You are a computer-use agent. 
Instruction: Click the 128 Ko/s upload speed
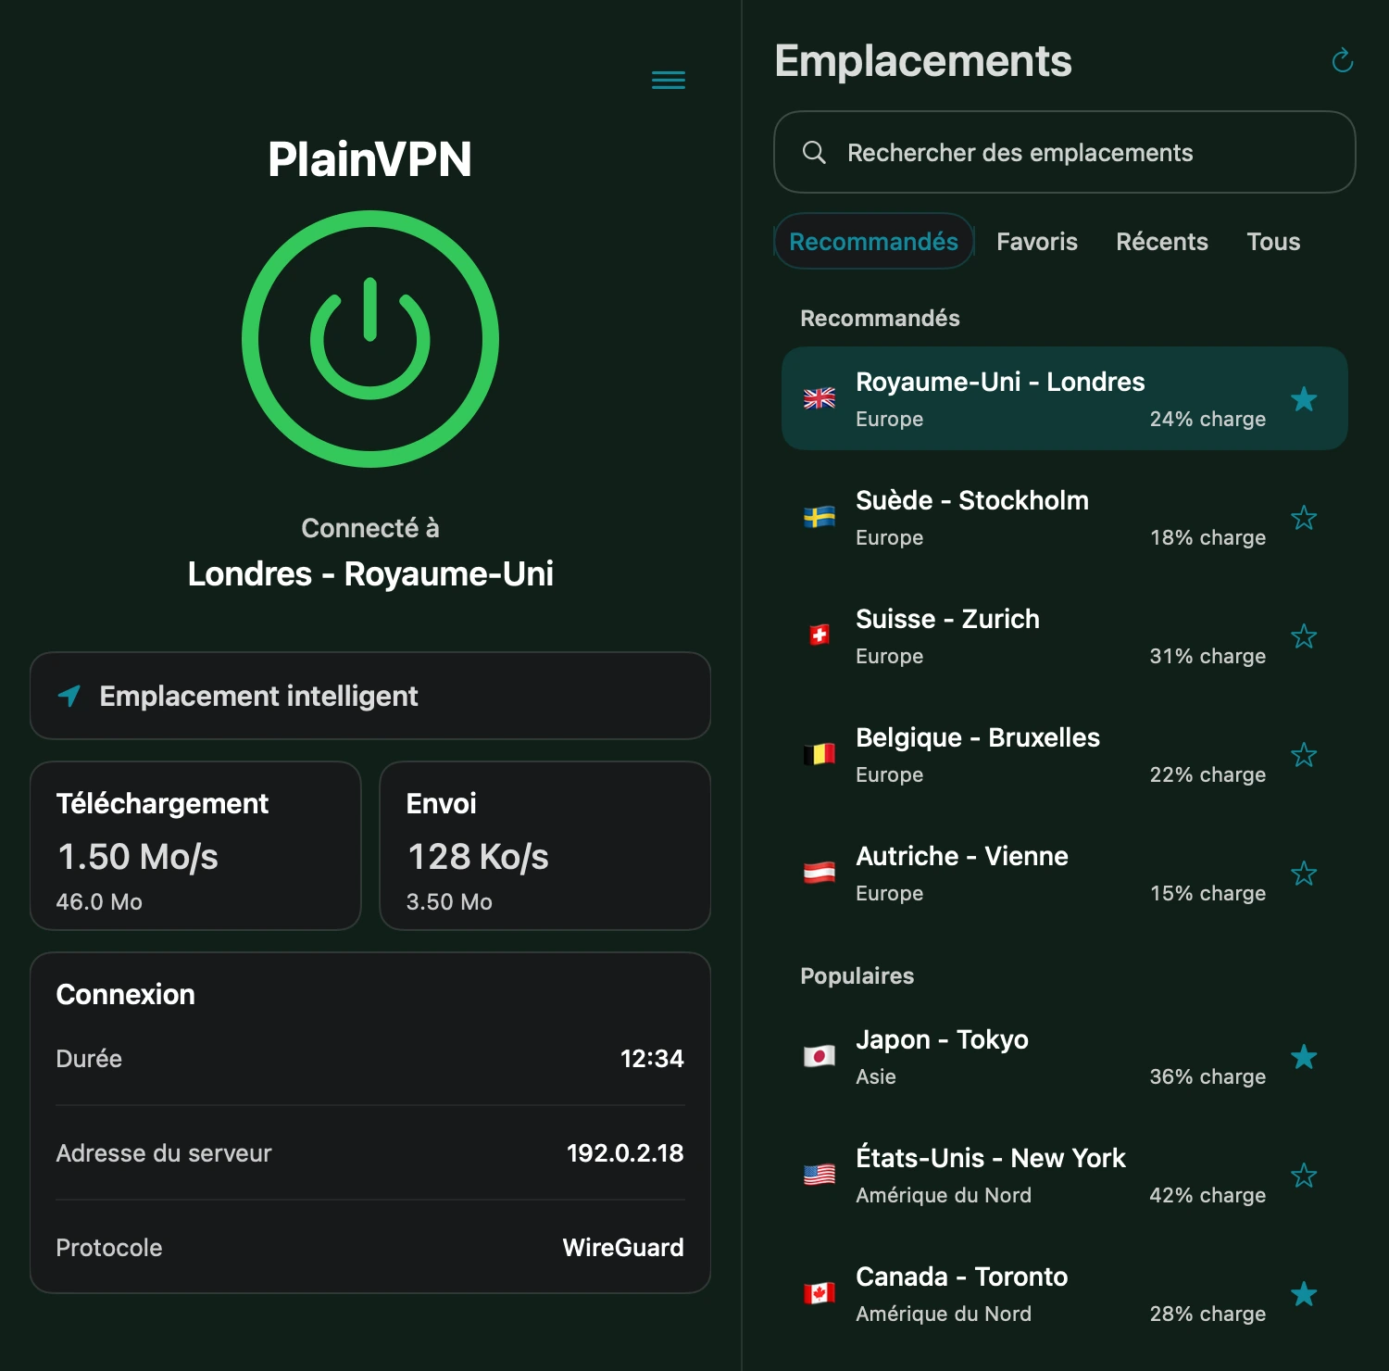[479, 857]
